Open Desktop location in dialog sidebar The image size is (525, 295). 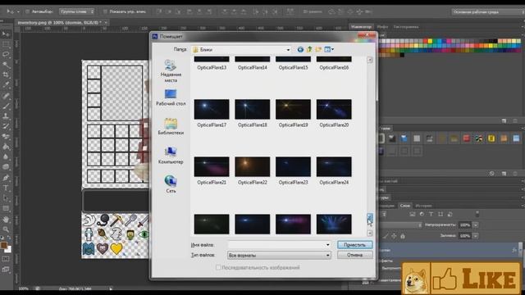171,98
